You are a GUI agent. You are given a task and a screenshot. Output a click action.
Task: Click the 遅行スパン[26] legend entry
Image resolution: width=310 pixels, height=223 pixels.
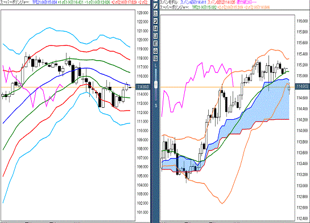point(246,2)
